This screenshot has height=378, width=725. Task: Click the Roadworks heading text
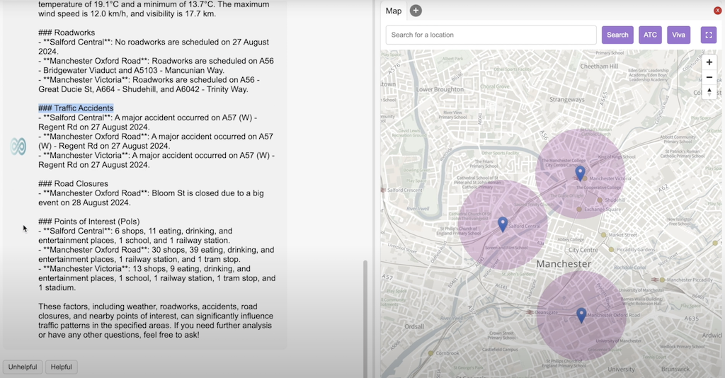point(67,33)
